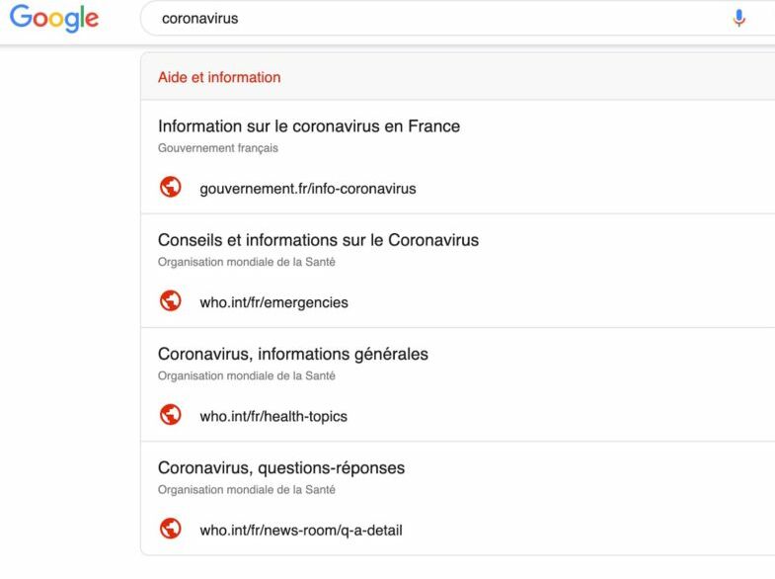Click Organisation mondiale de la Santé under questions-réponses
The image size is (775, 579).
[247, 489]
